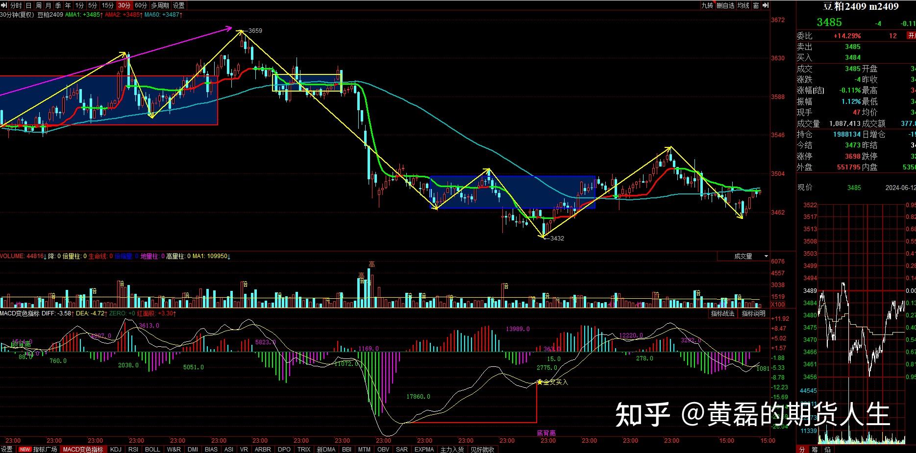The height and width of the screenshot is (453, 916).
Task: Switch to the 60分 timeframe tab
Action: coord(141,5)
